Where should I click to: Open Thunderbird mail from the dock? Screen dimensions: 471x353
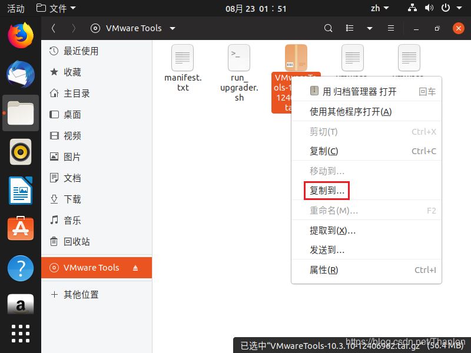(x=21, y=74)
